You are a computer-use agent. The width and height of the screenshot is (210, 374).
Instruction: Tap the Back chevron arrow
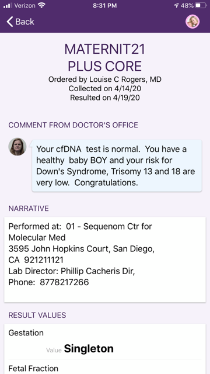pyautogui.click(x=10, y=22)
